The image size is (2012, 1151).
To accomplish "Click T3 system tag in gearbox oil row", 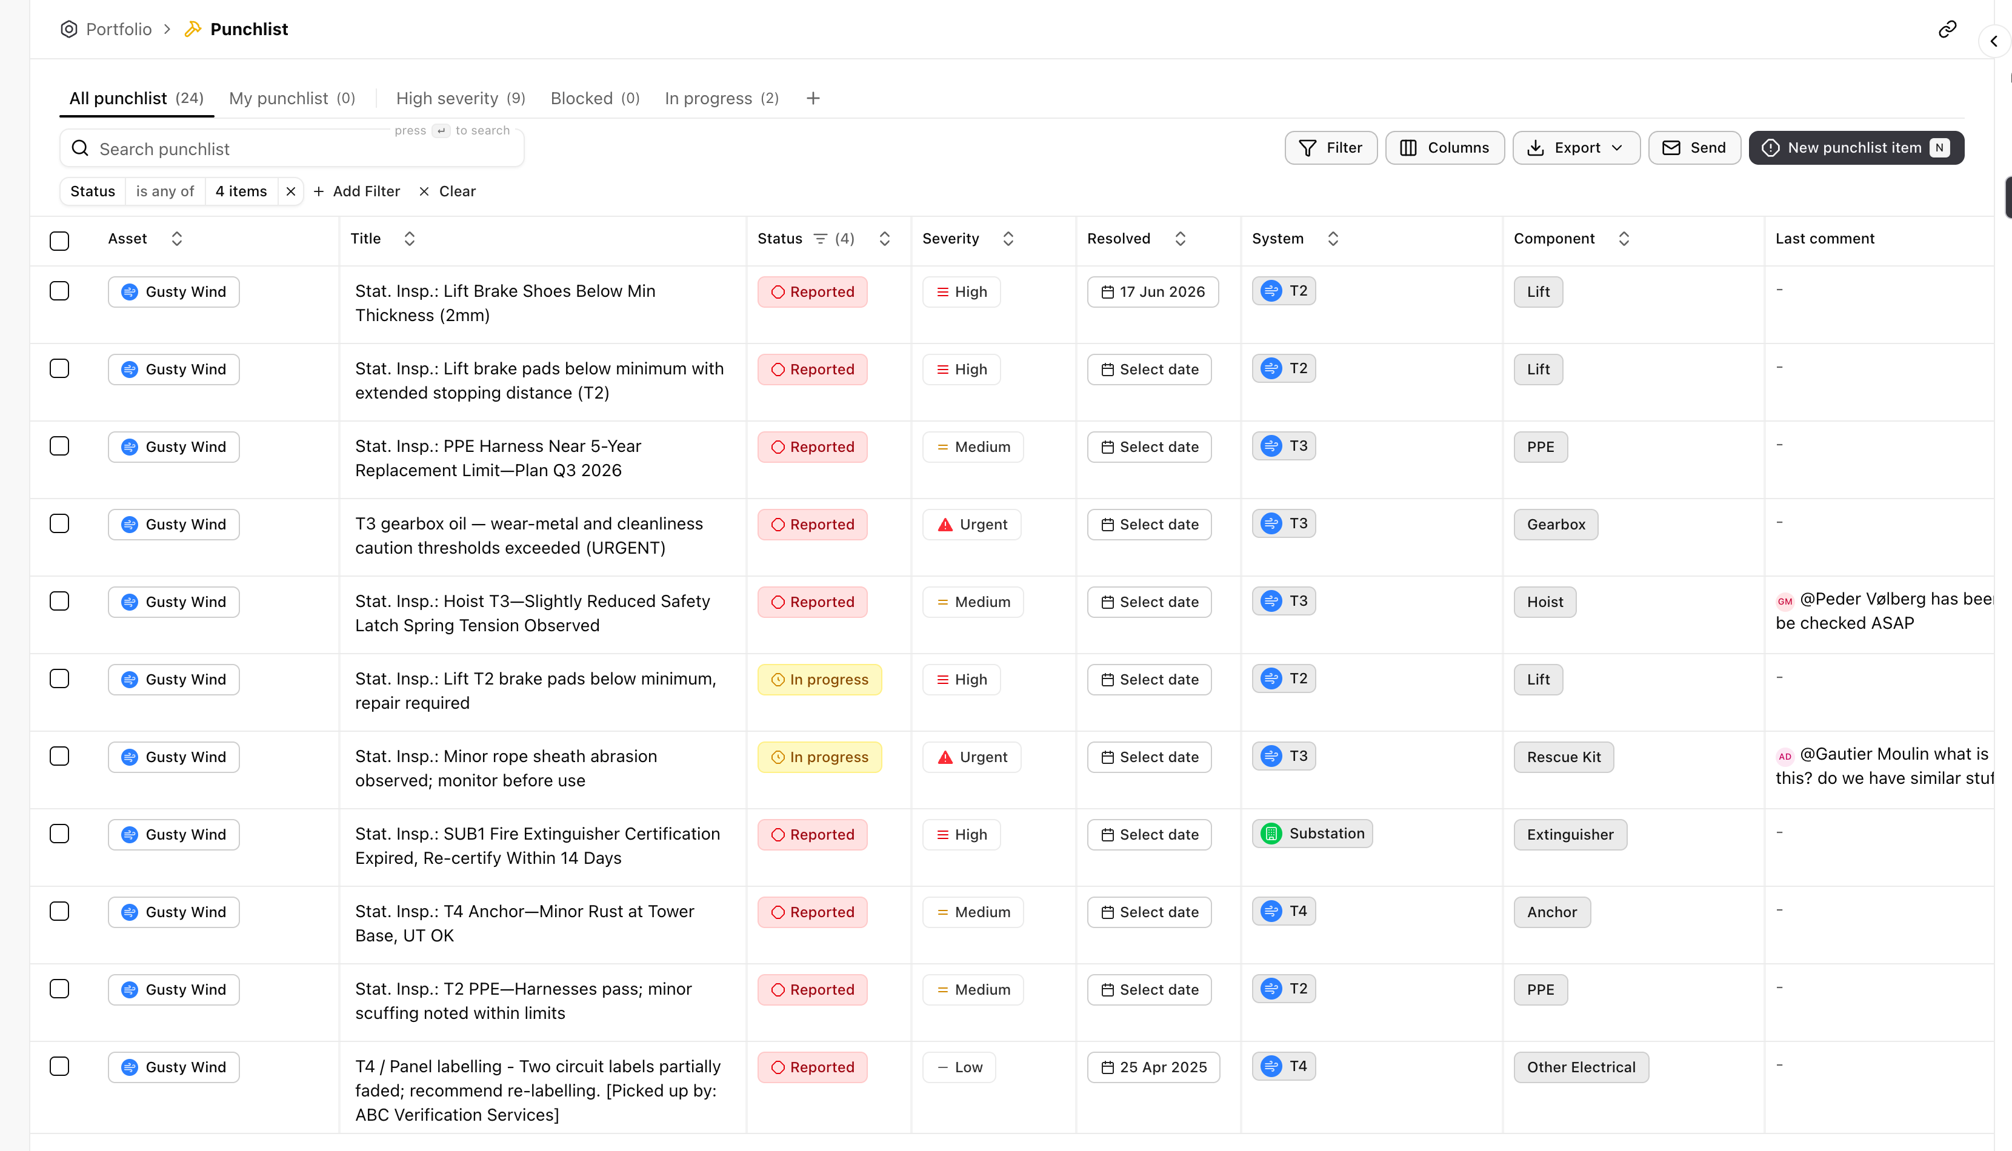I will [1284, 523].
